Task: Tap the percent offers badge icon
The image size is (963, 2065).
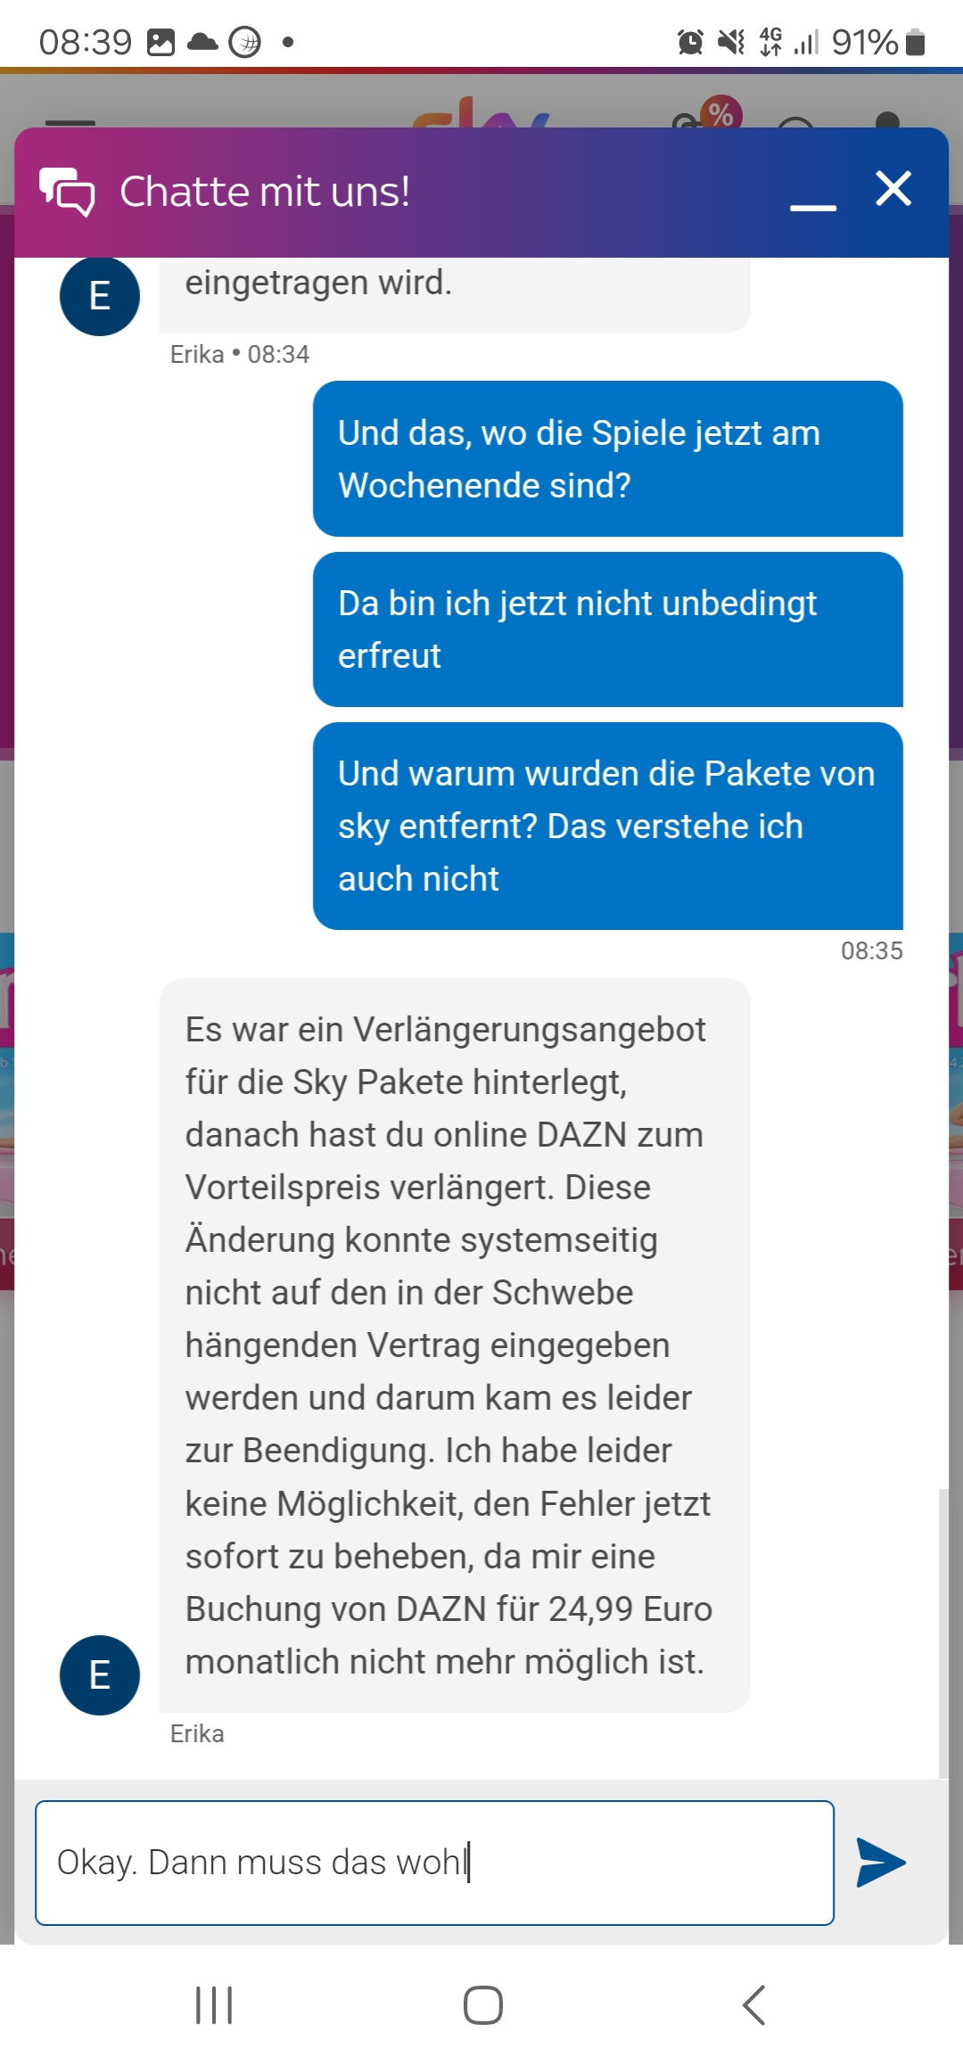Action: click(720, 113)
